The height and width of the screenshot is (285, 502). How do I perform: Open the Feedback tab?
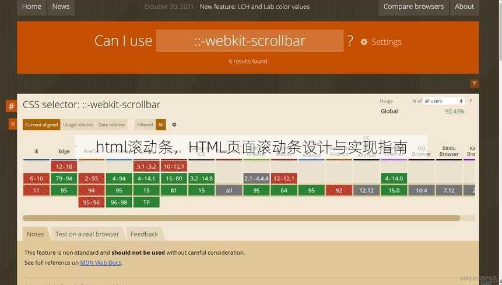click(x=145, y=234)
